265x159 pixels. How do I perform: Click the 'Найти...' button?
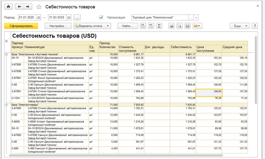point(127,26)
